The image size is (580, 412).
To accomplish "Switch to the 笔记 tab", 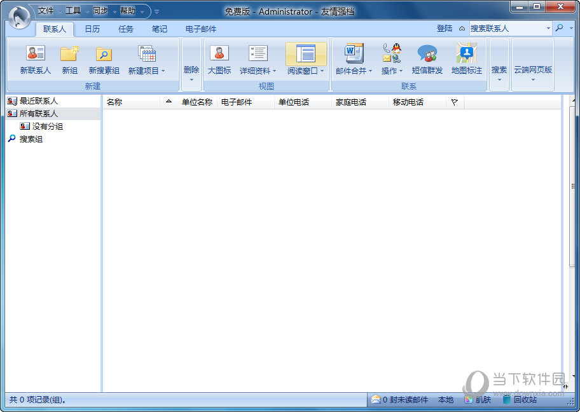I will [160, 29].
